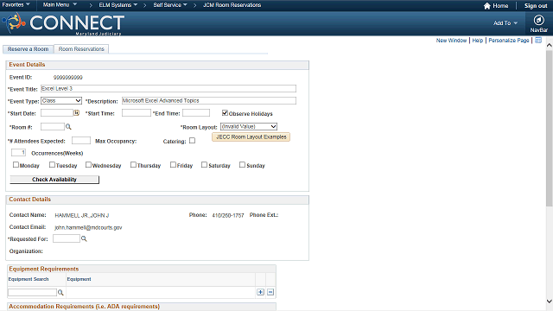The height and width of the screenshot is (311, 553).
Task: Click JCM Room Reservations breadcrumb
Action: (x=232, y=5)
